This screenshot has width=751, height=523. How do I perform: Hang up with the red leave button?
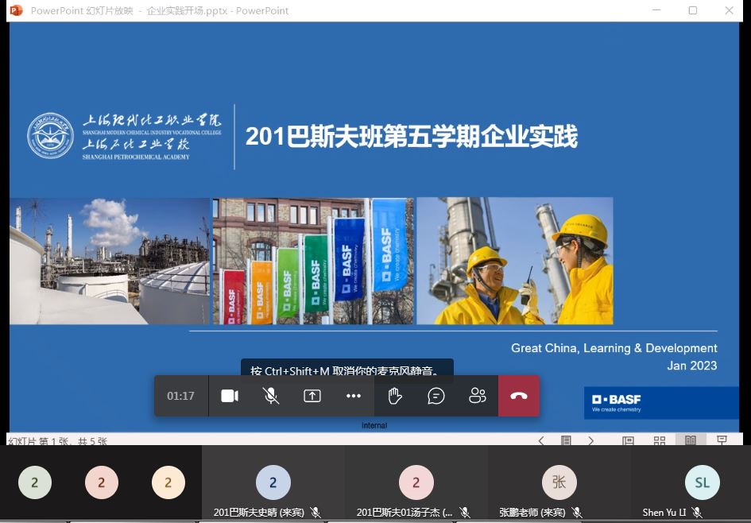tap(519, 396)
